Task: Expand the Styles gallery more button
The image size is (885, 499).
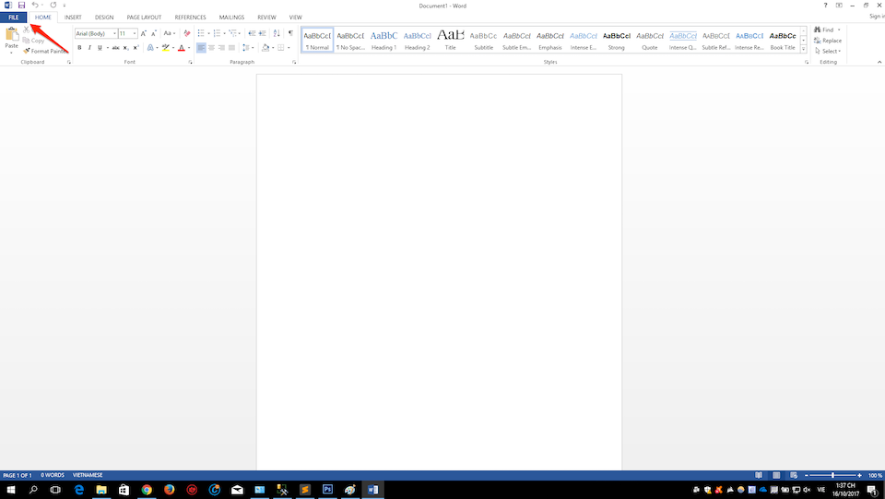Action: point(803,49)
